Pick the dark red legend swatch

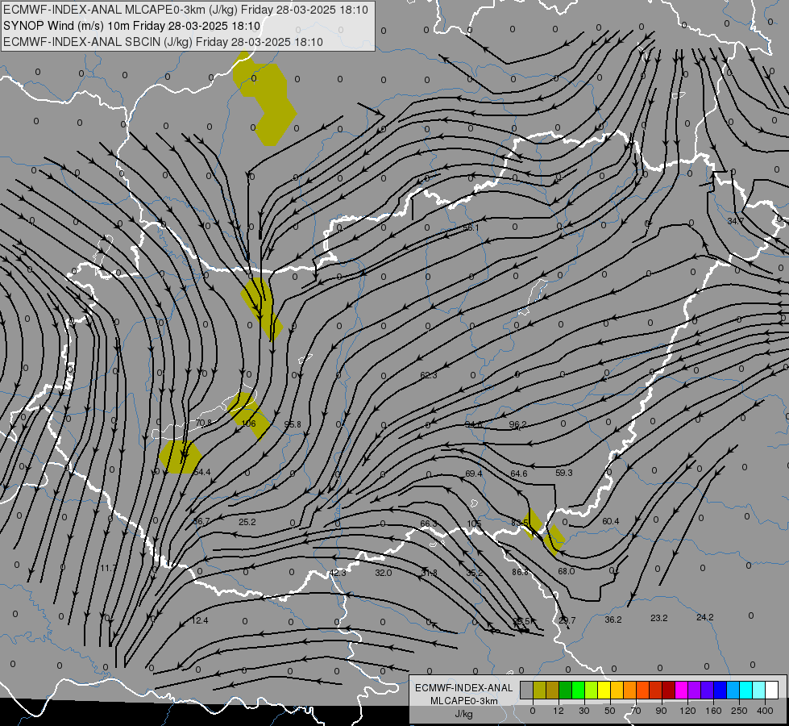pyautogui.click(x=669, y=690)
